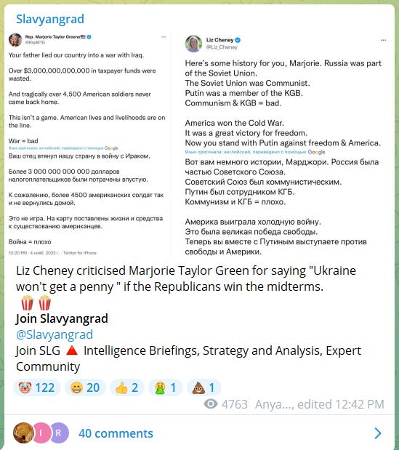Click the view count eye icon

click(x=211, y=404)
